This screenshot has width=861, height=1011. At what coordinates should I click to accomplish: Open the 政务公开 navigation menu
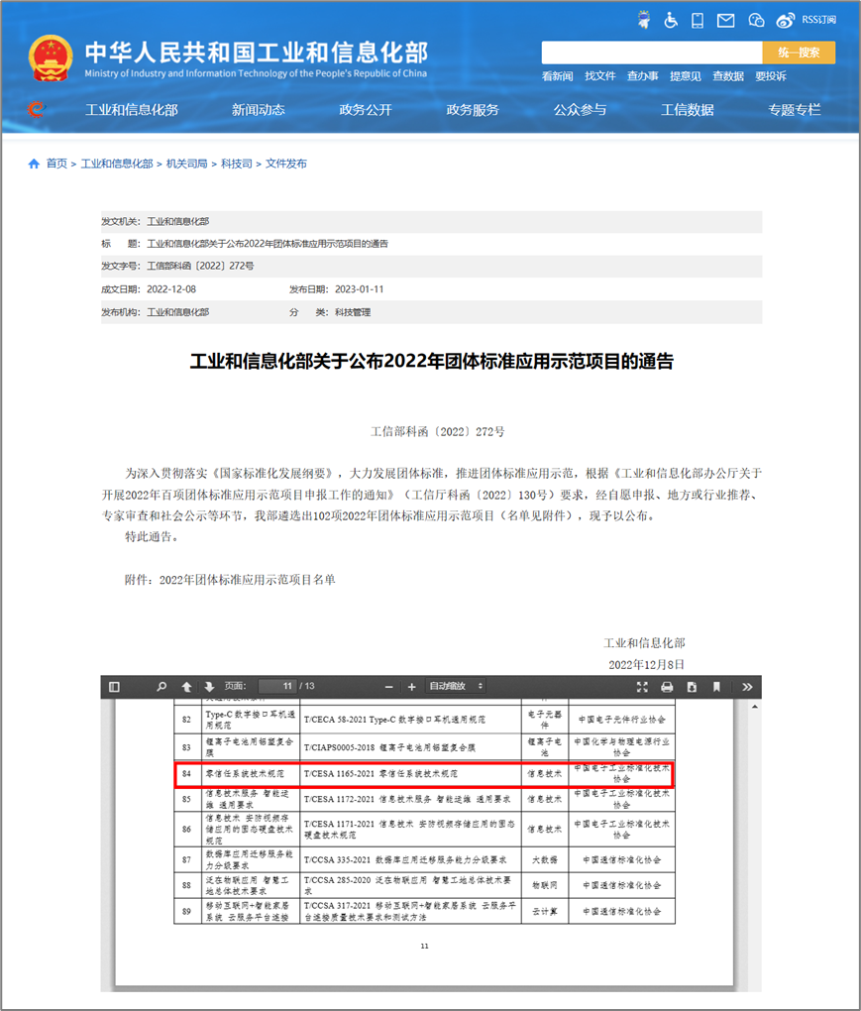click(x=366, y=110)
